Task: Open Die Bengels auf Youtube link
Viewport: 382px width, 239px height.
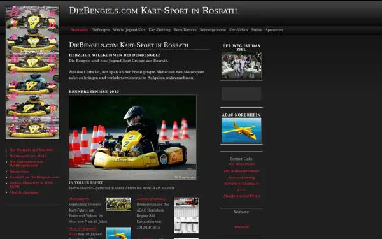Action: 31,150
